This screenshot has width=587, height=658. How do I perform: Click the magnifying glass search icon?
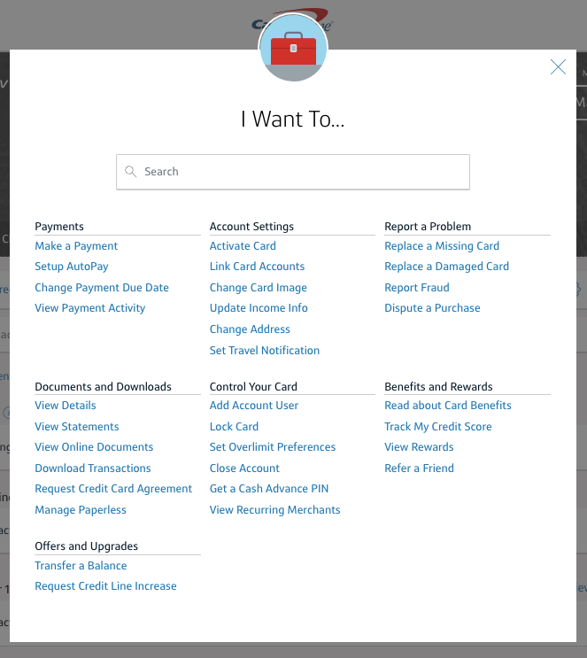(131, 172)
